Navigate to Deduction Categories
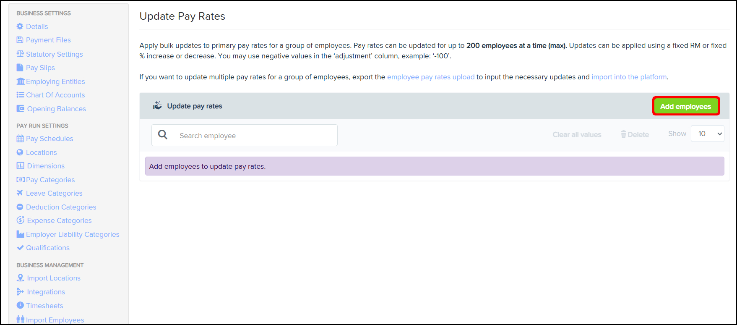Viewport: 737px width, 325px height. tap(61, 207)
